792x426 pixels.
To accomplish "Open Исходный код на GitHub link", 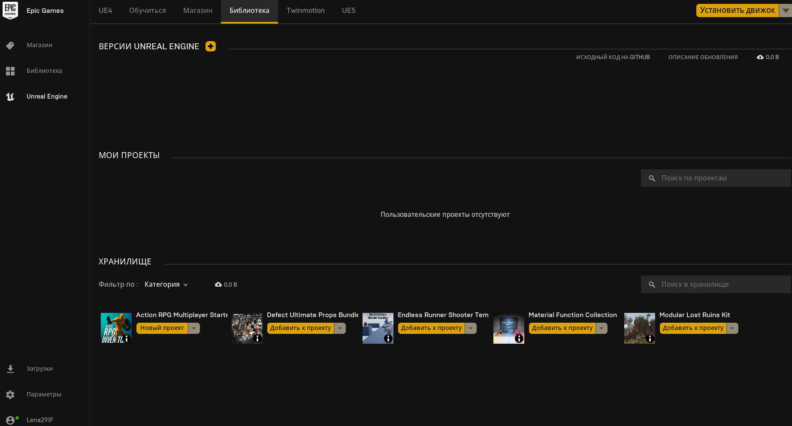I will pyautogui.click(x=613, y=57).
